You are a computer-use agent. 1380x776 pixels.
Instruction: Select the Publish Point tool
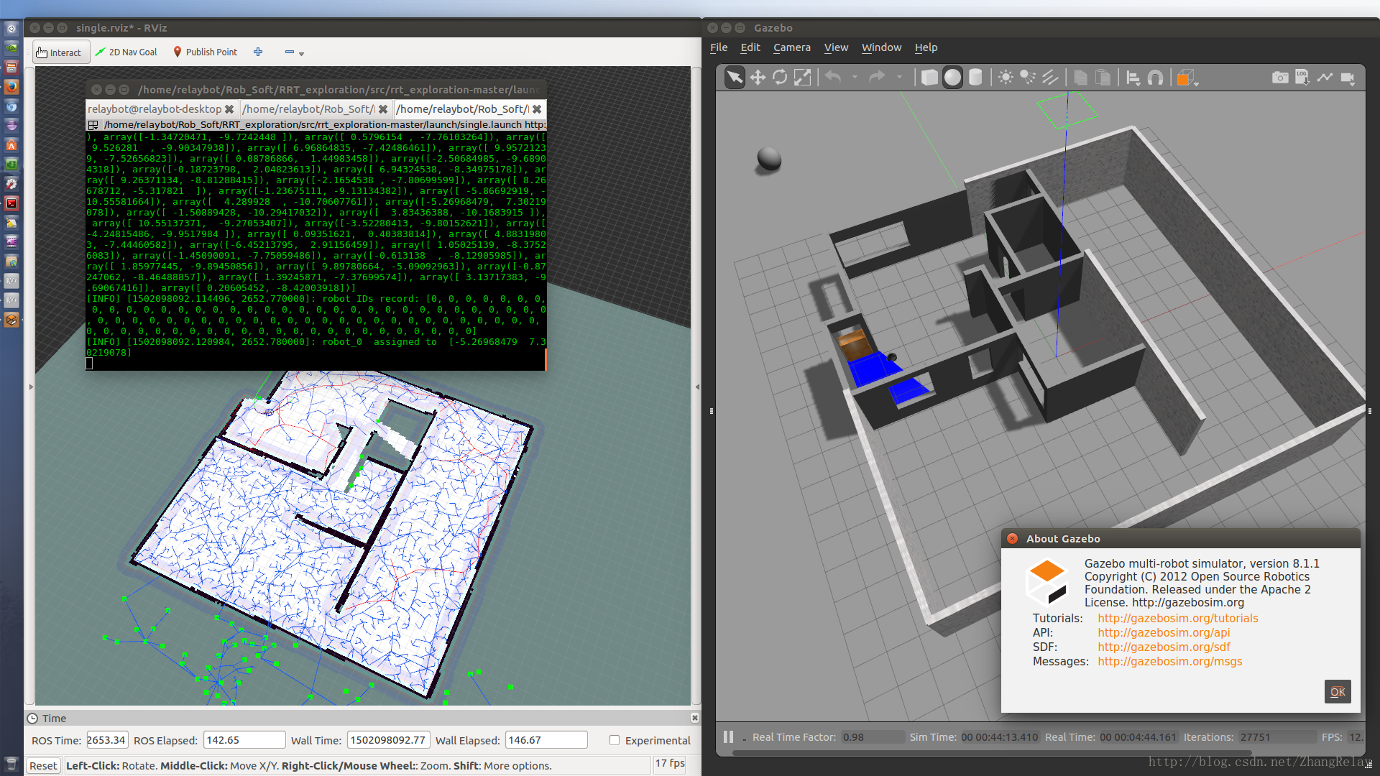pos(206,52)
